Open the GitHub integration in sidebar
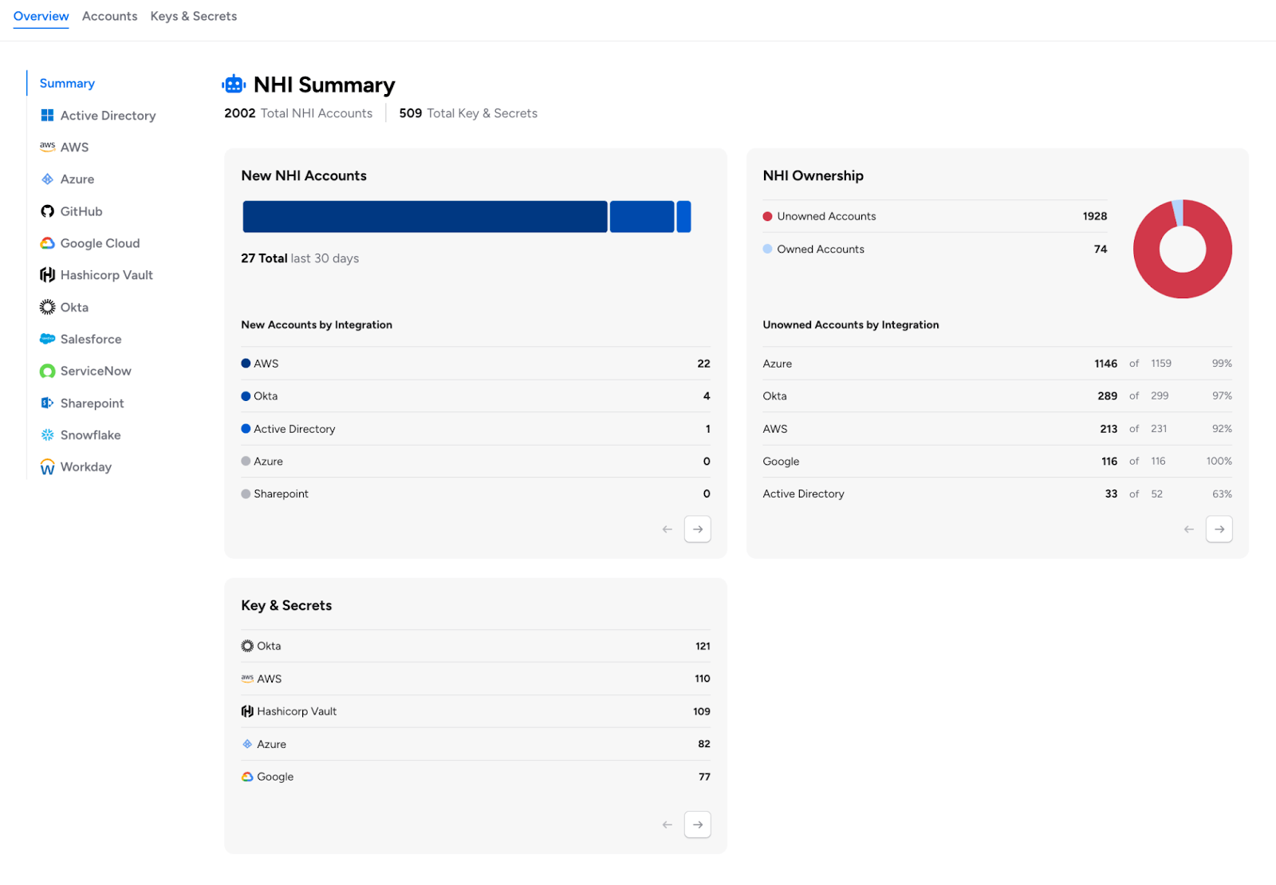 (81, 211)
